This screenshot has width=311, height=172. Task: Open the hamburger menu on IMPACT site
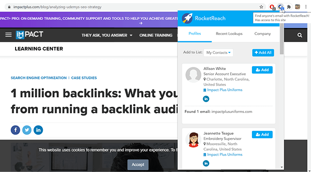click(8, 35)
